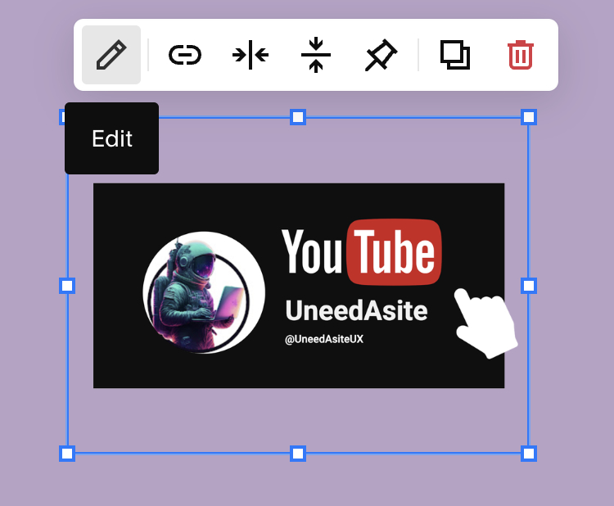
Task: Duplicate the selected element
Action: pos(455,55)
